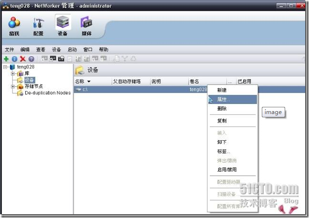Click greyed 弹出/撤消 context menu entry
Image resolution: width=309 pixels, height=218 pixels.
233,161
